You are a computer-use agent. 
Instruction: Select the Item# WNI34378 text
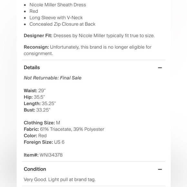coord(43,155)
